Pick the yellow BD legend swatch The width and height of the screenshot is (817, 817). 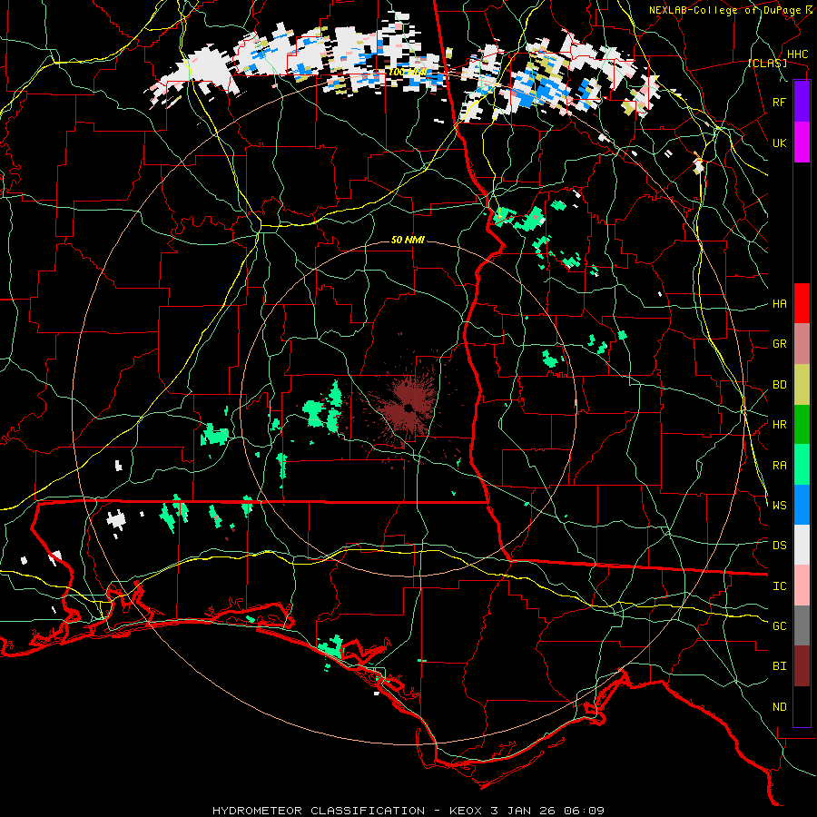tap(802, 385)
